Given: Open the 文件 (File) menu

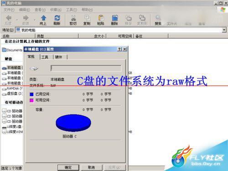Looking at the screenshot, I should [x=9, y=10].
